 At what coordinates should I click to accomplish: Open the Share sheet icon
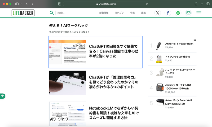tap(196, 4)
